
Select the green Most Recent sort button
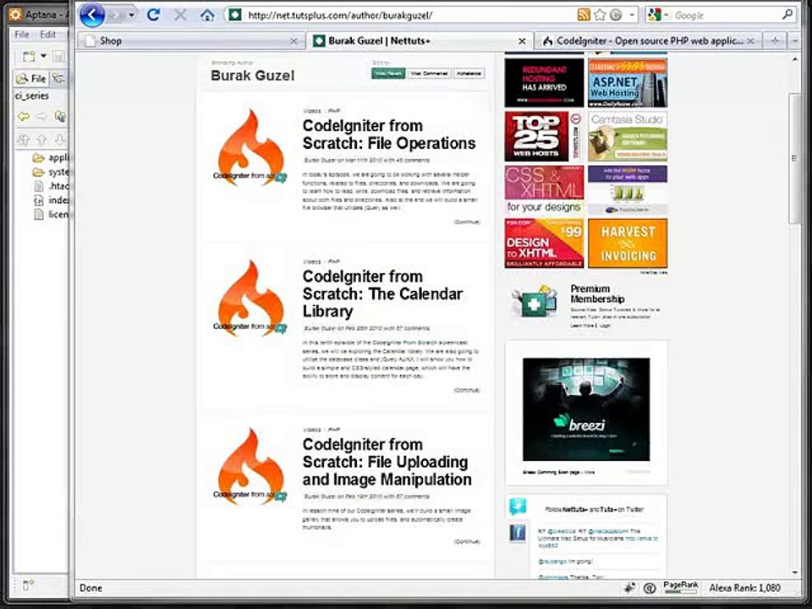388,74
